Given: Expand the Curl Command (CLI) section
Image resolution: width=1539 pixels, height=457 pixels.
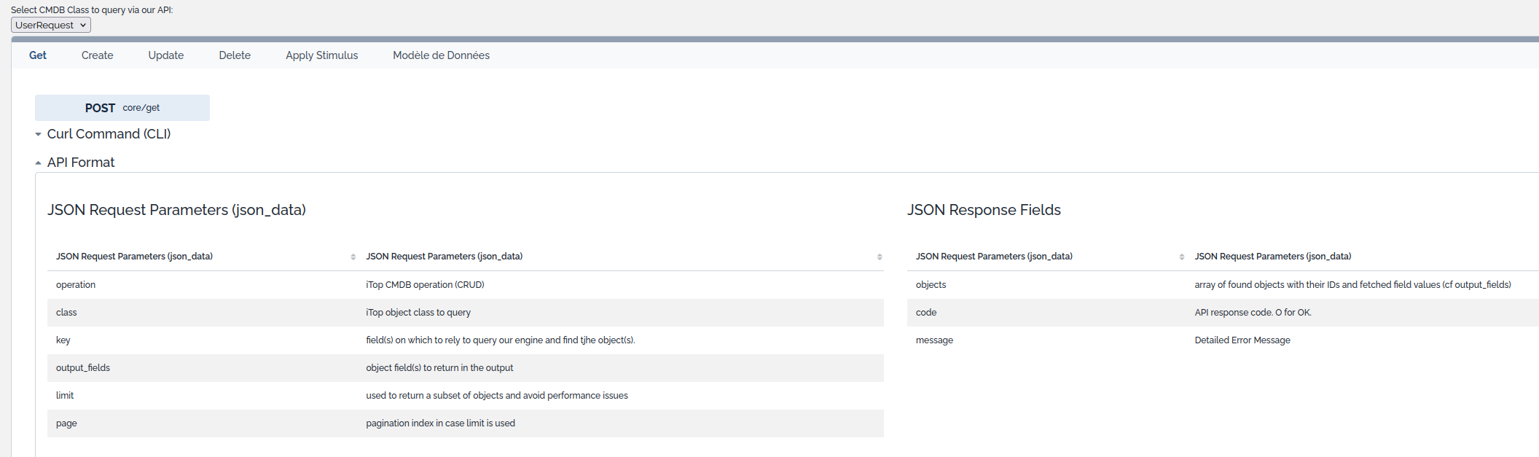Looking at the screenshot, I should tap(109, 134).
